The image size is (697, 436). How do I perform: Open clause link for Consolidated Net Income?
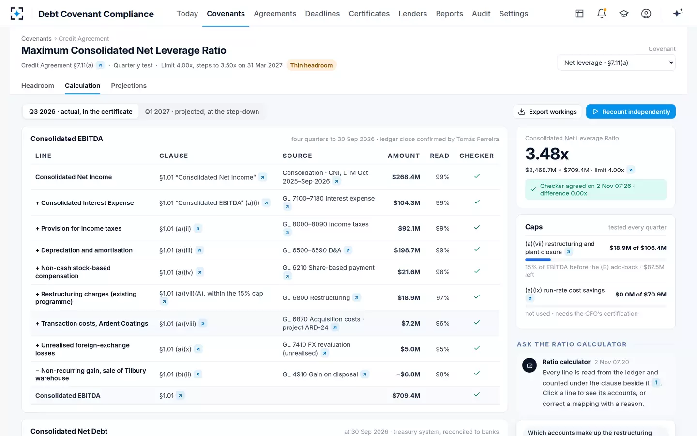(x=263, y=177)
